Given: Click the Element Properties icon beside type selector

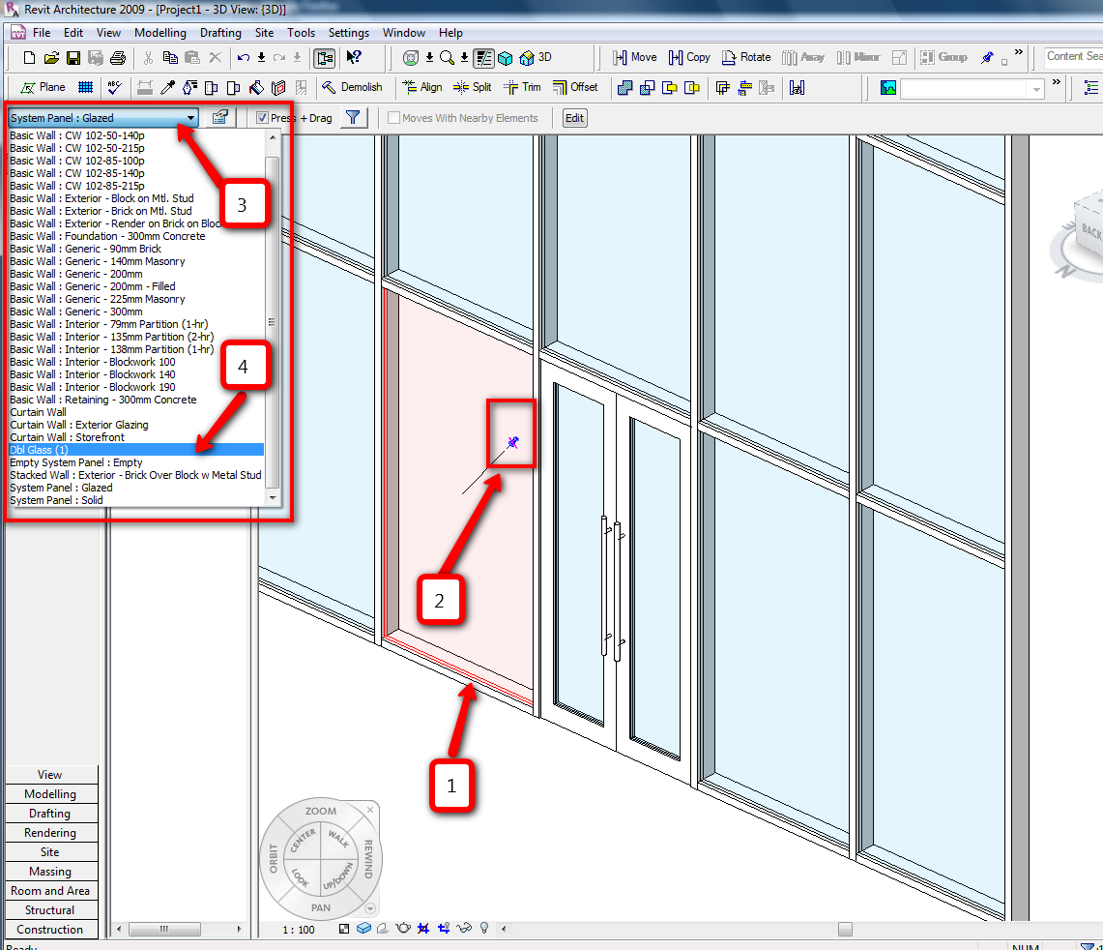Looking at the screenshot, I should pyautogui.click(x=220, y=118).
